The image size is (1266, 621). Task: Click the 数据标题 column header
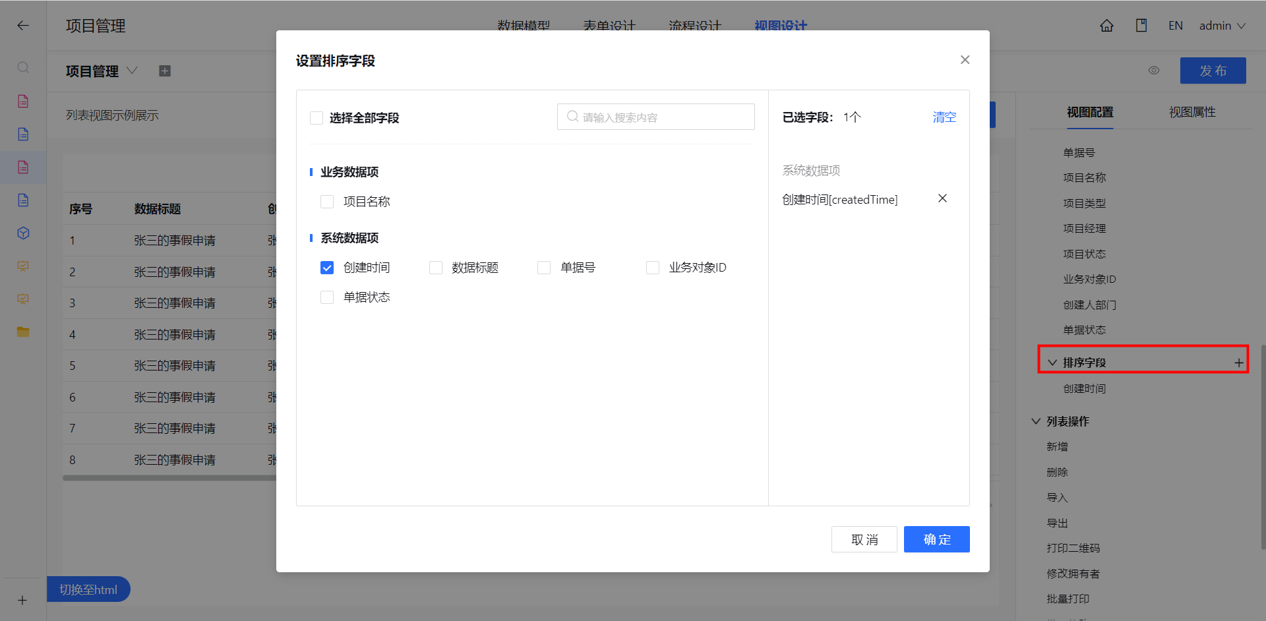pos(157,209)
